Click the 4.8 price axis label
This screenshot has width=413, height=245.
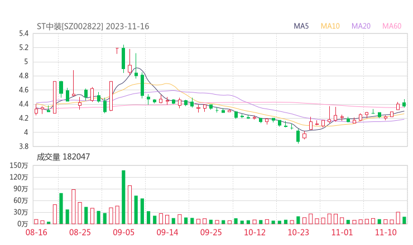pos(23,76)
